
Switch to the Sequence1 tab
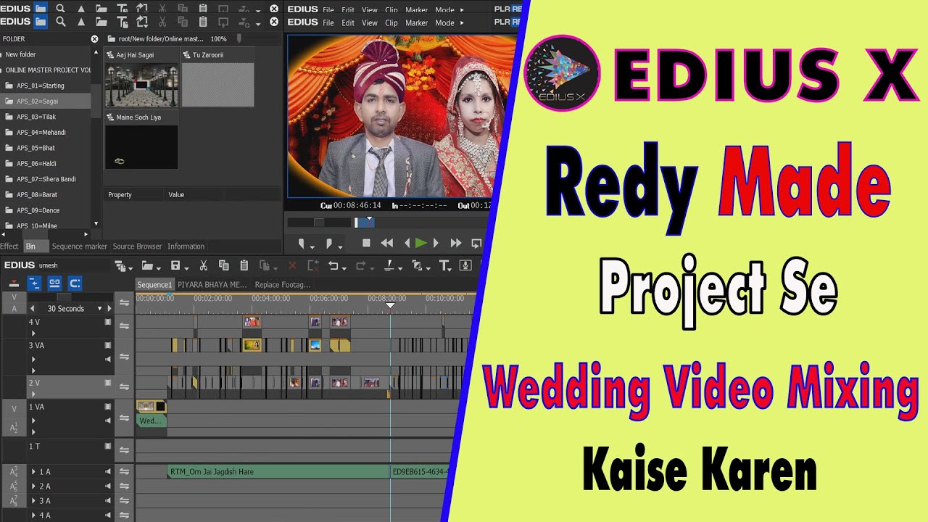pyautogui.click(x=154, y=285)
